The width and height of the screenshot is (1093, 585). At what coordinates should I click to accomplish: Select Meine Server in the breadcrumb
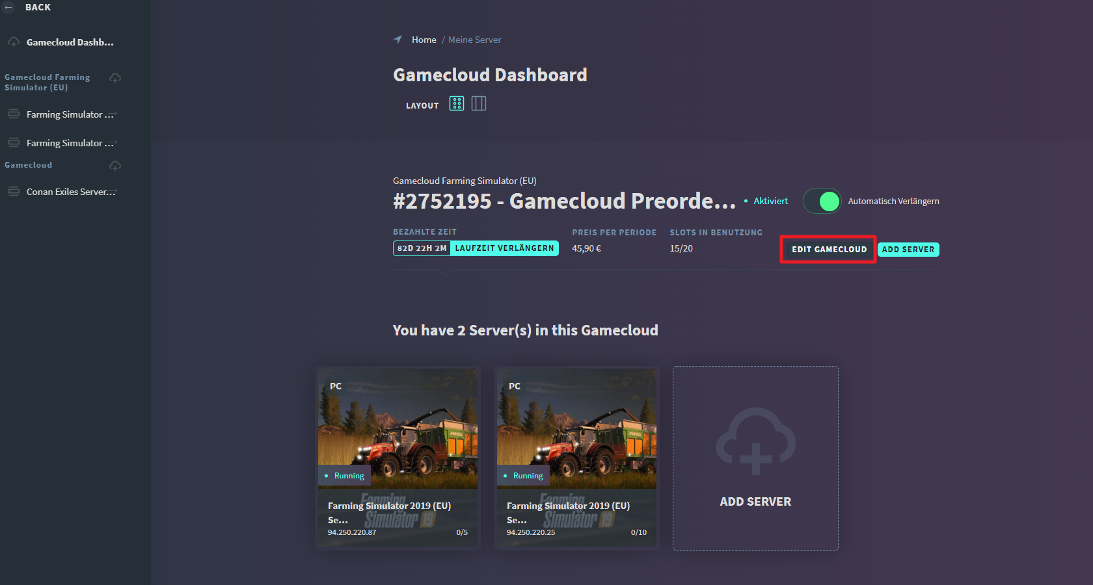point(475,39)
